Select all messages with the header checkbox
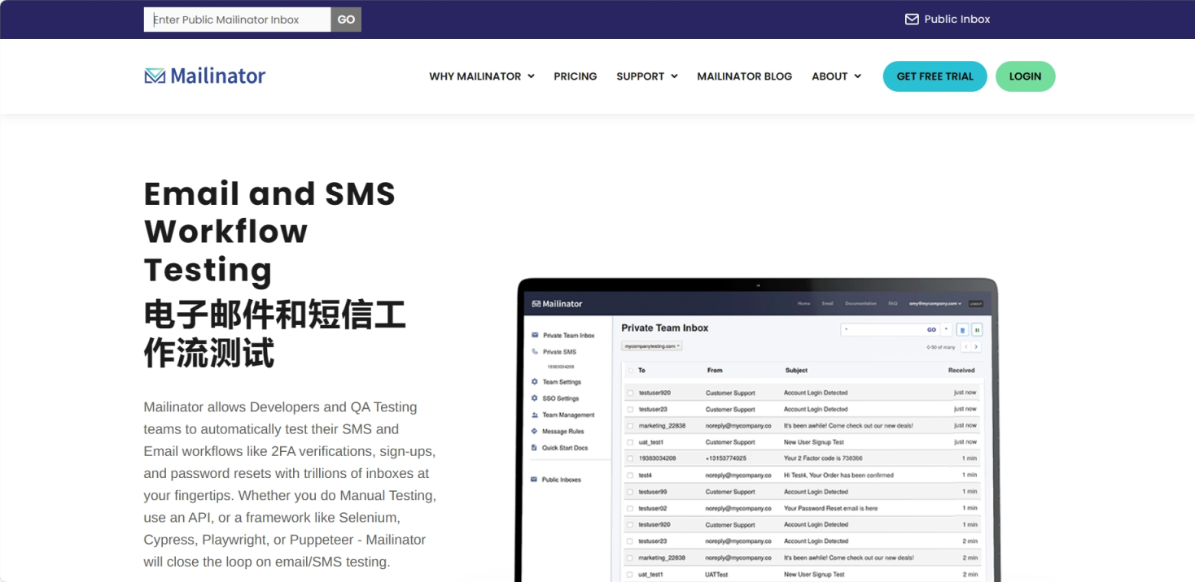Image resolution: width=1195 pixels, height=582 pixels. click(630, 371)
